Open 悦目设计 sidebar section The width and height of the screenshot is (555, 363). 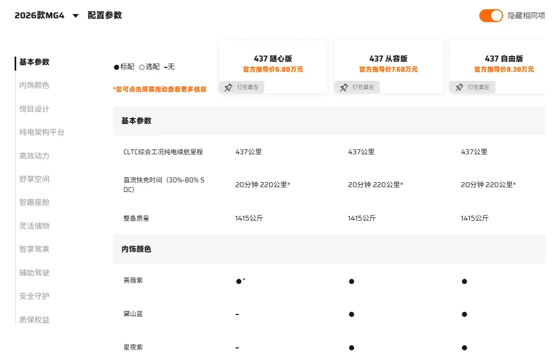[x=35, y=109]
